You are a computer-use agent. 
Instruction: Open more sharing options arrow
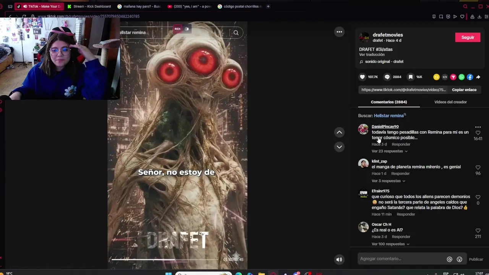coord(478,77)
